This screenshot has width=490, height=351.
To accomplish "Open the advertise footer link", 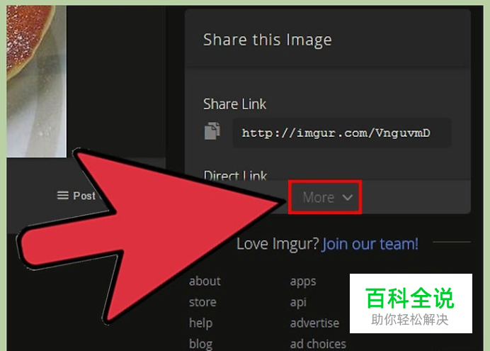I will click(314, 323).
